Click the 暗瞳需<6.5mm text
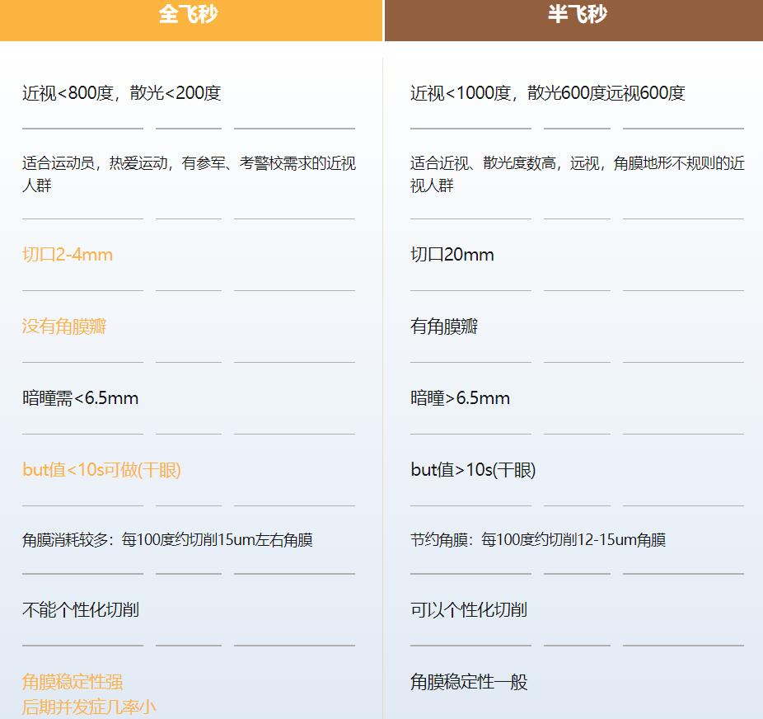Image resolution: width=763 pixels, height=719 pixels. [x=80, y=398]
